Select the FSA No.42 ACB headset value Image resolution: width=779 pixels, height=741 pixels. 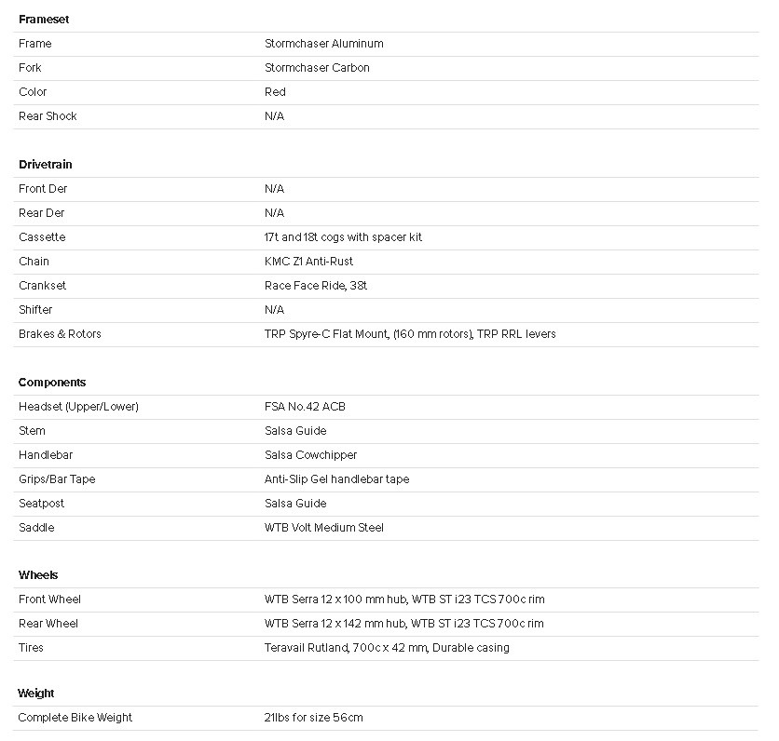305,407
